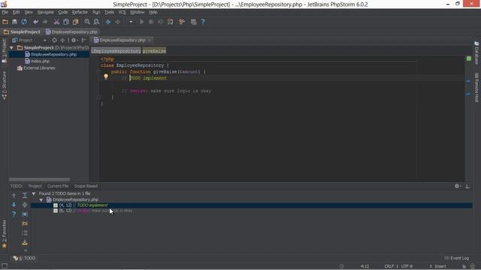The image size is (481, 270).
Task: Open TODO panel gear settings
Action: point(458,186)
